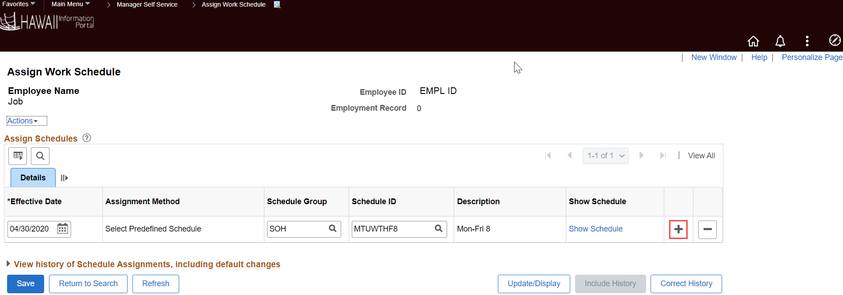This screenshot has width=843, height=295.
Task: Click the grid personalize icon in Assign Schedules
Action: click(x=17, y=156)
